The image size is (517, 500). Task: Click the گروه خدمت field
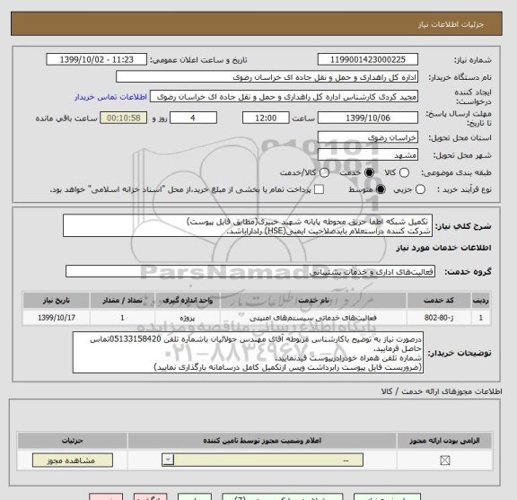point(250,271)
